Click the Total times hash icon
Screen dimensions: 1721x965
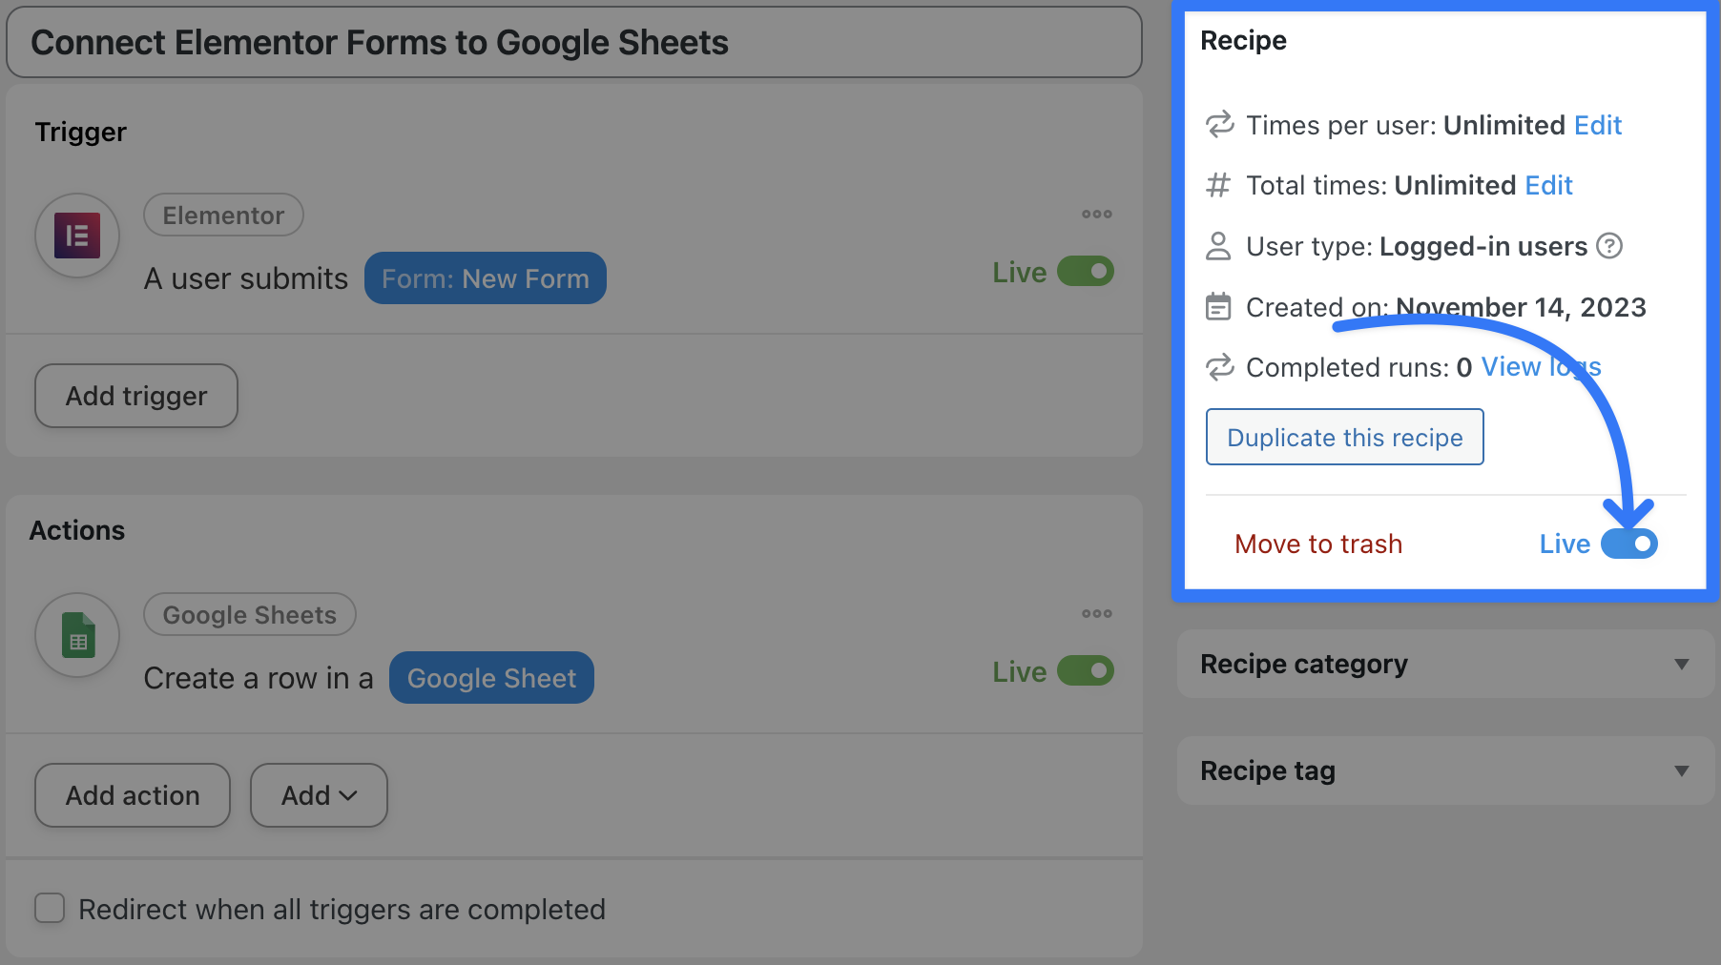(1218, 185)
